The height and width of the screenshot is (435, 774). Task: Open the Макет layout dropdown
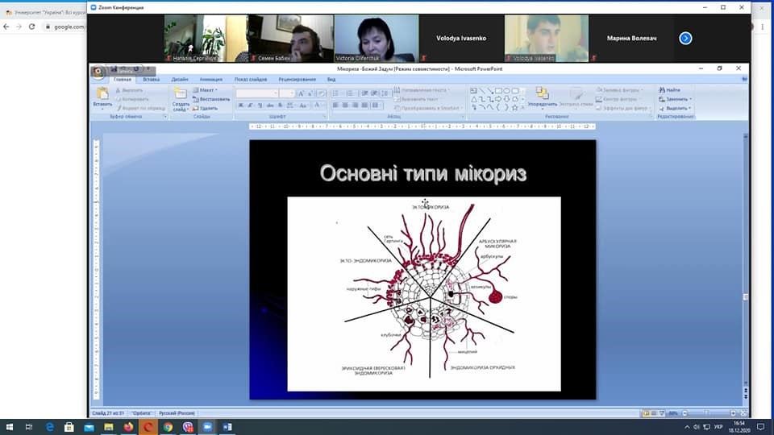pos(207,90)
